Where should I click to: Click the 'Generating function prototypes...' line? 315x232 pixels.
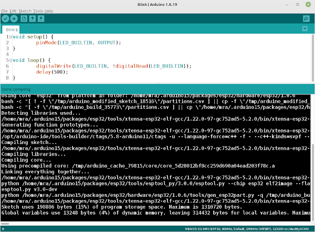coord(50,125)
